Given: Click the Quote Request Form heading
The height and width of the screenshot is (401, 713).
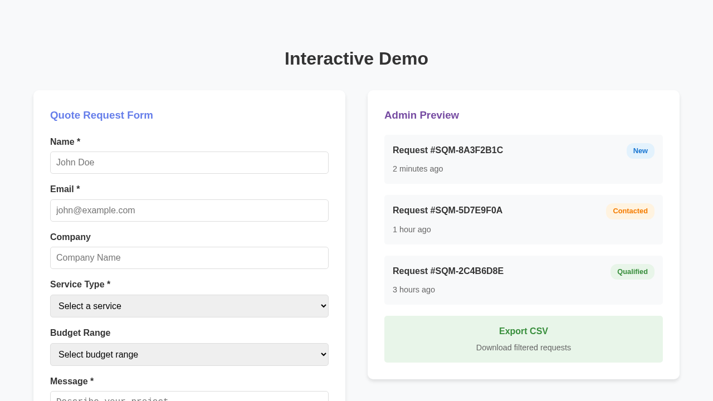Looking at the screenshot, I should pos(101,115).
